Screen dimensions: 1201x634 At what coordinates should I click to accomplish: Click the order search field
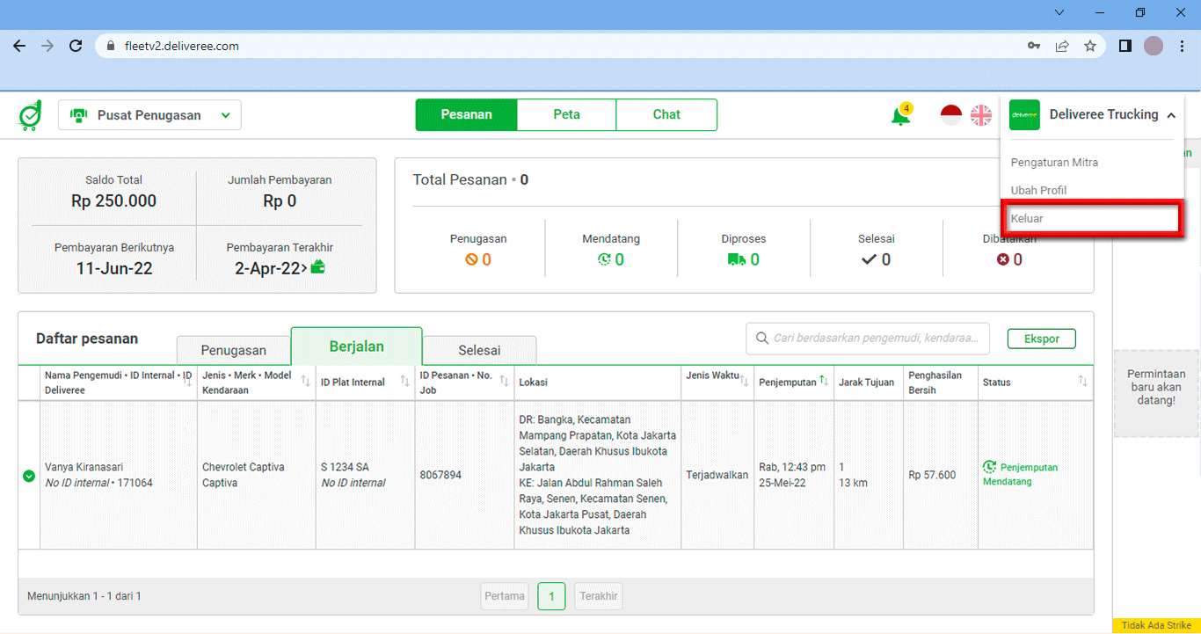[x=868, y=339]
